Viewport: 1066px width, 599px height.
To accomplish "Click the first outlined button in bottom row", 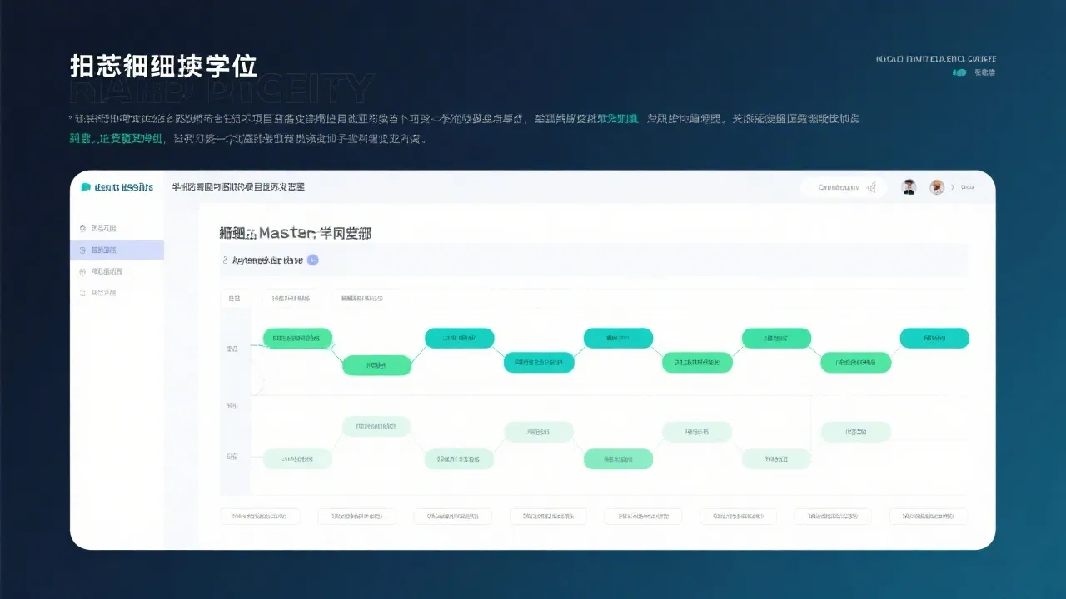I will pyautogui.click(x=260, y=517).
